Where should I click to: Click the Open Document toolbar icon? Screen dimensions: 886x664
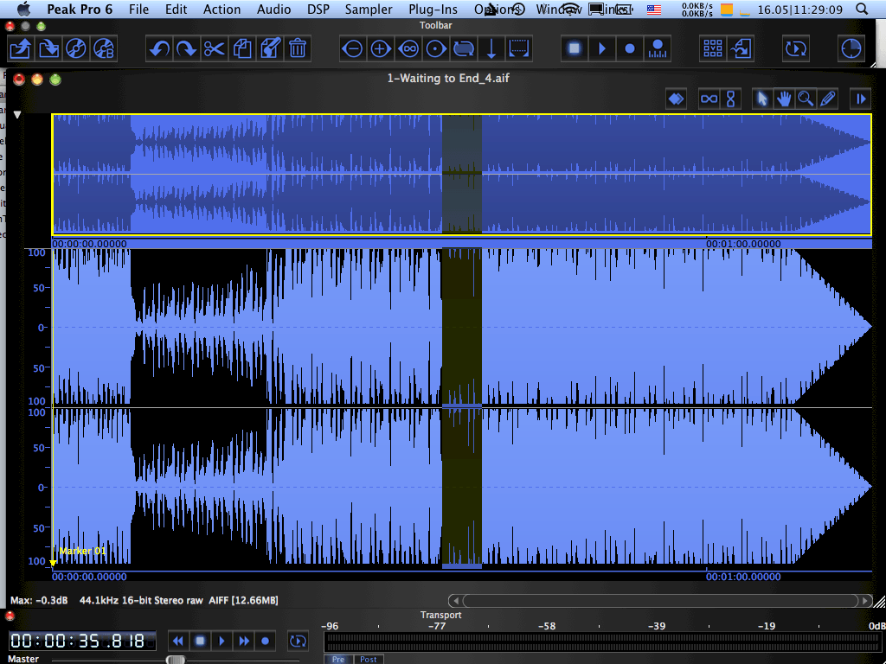(21, 49)
